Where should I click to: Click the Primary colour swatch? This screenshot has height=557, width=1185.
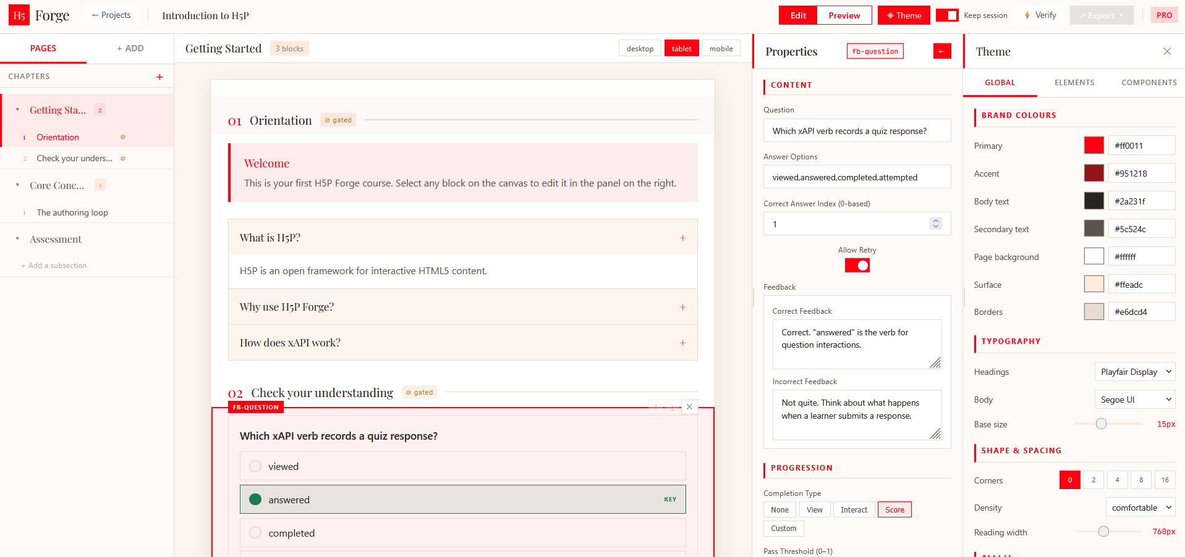(x=1094, y=146)
